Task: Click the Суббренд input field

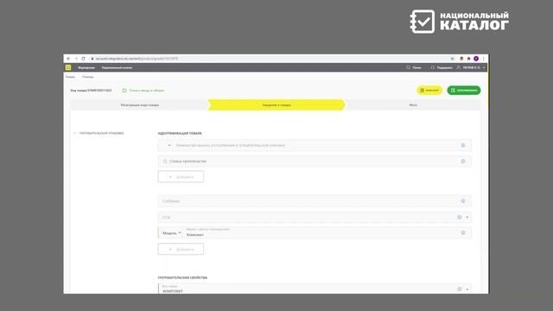Action: tap(315, 201)
